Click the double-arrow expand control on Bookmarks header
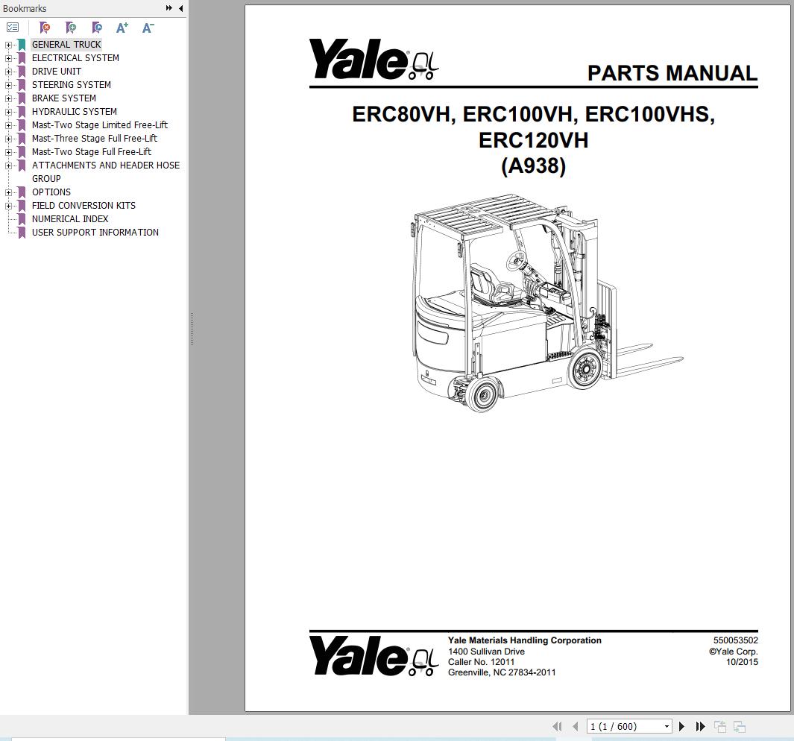 coord(169,8)
